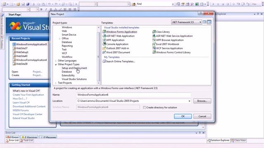Switch templates to small icons view
The image size is (264, 148).
209,22
